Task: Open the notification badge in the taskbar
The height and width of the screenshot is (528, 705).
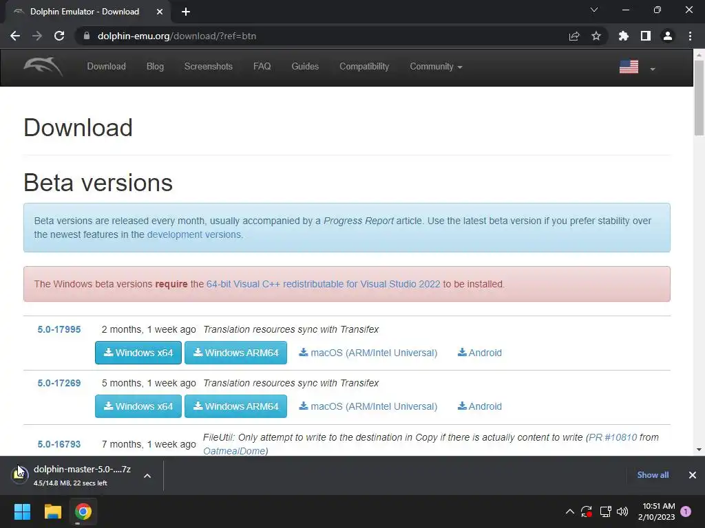Action: coord(686,511)
